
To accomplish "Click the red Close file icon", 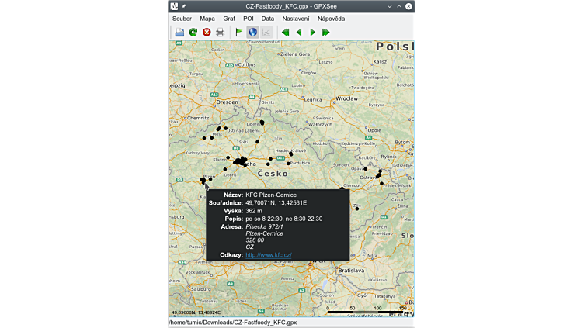I will point(207,33).
